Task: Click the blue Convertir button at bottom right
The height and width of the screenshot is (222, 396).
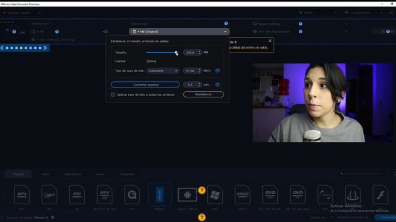Action: 385,218
